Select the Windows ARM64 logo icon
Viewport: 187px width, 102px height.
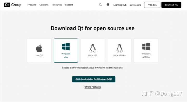point(146,47)
